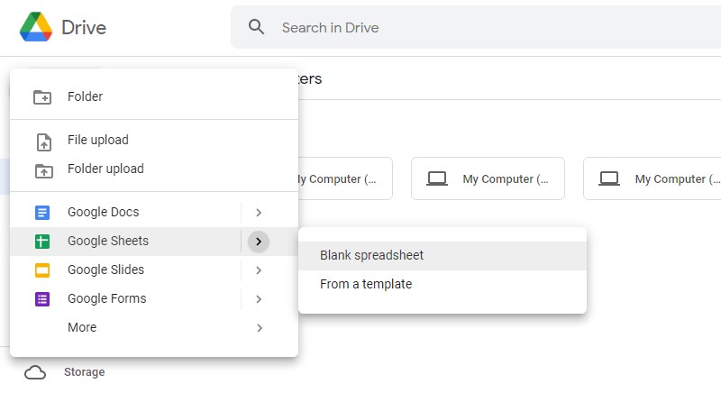Choose From a template

[x=366, y=284]
